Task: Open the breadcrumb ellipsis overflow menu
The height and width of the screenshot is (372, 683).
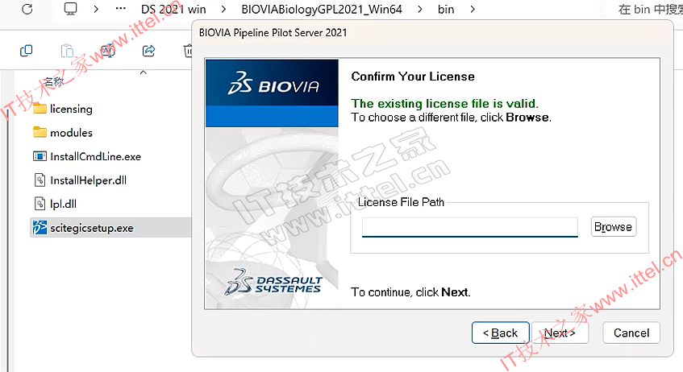Action: (x=121, y=9)
